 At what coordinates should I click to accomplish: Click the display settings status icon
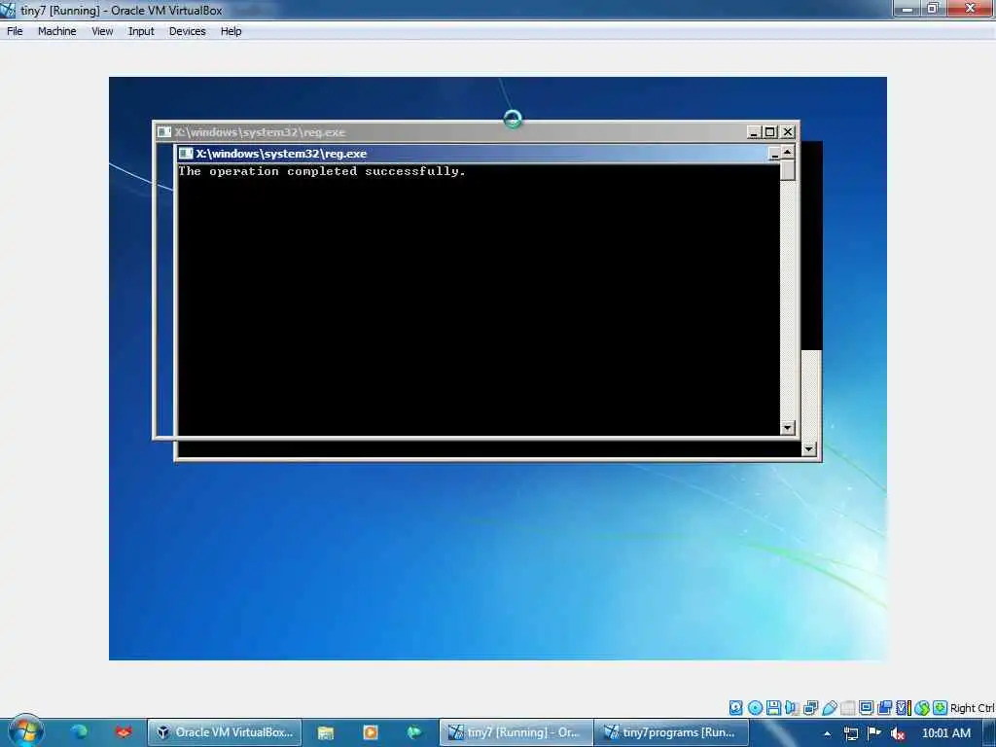click(866, 708)
